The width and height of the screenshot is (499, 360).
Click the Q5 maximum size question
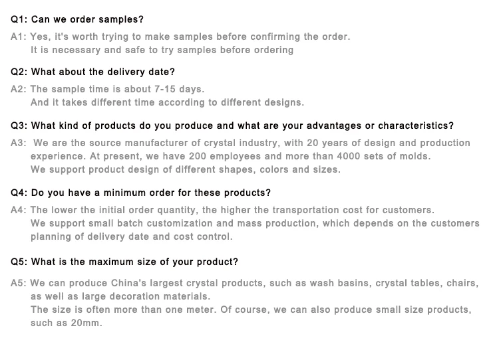[124, 262]
